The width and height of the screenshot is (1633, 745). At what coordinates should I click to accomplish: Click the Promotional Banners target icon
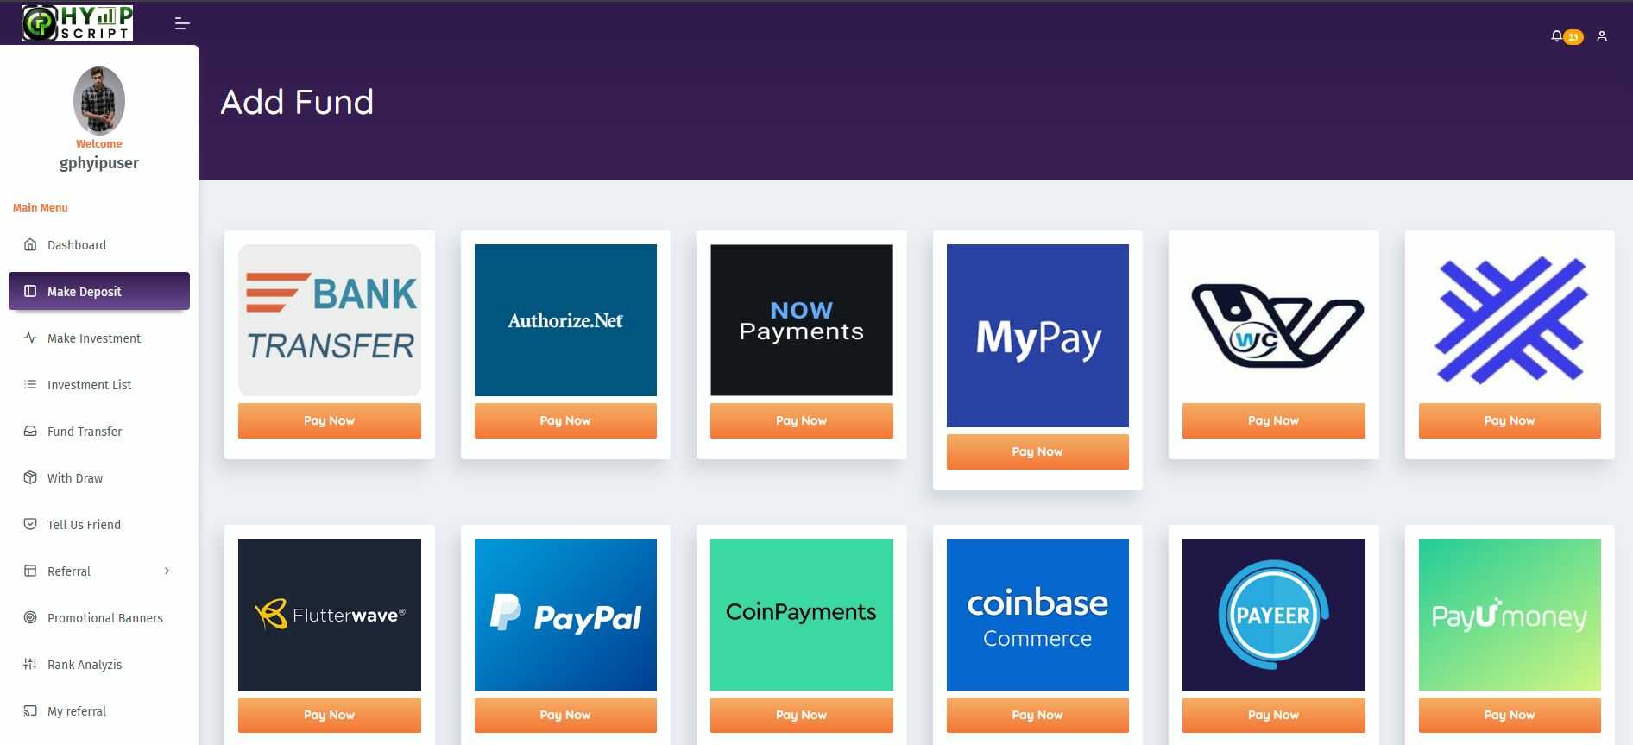click(30, 617)
